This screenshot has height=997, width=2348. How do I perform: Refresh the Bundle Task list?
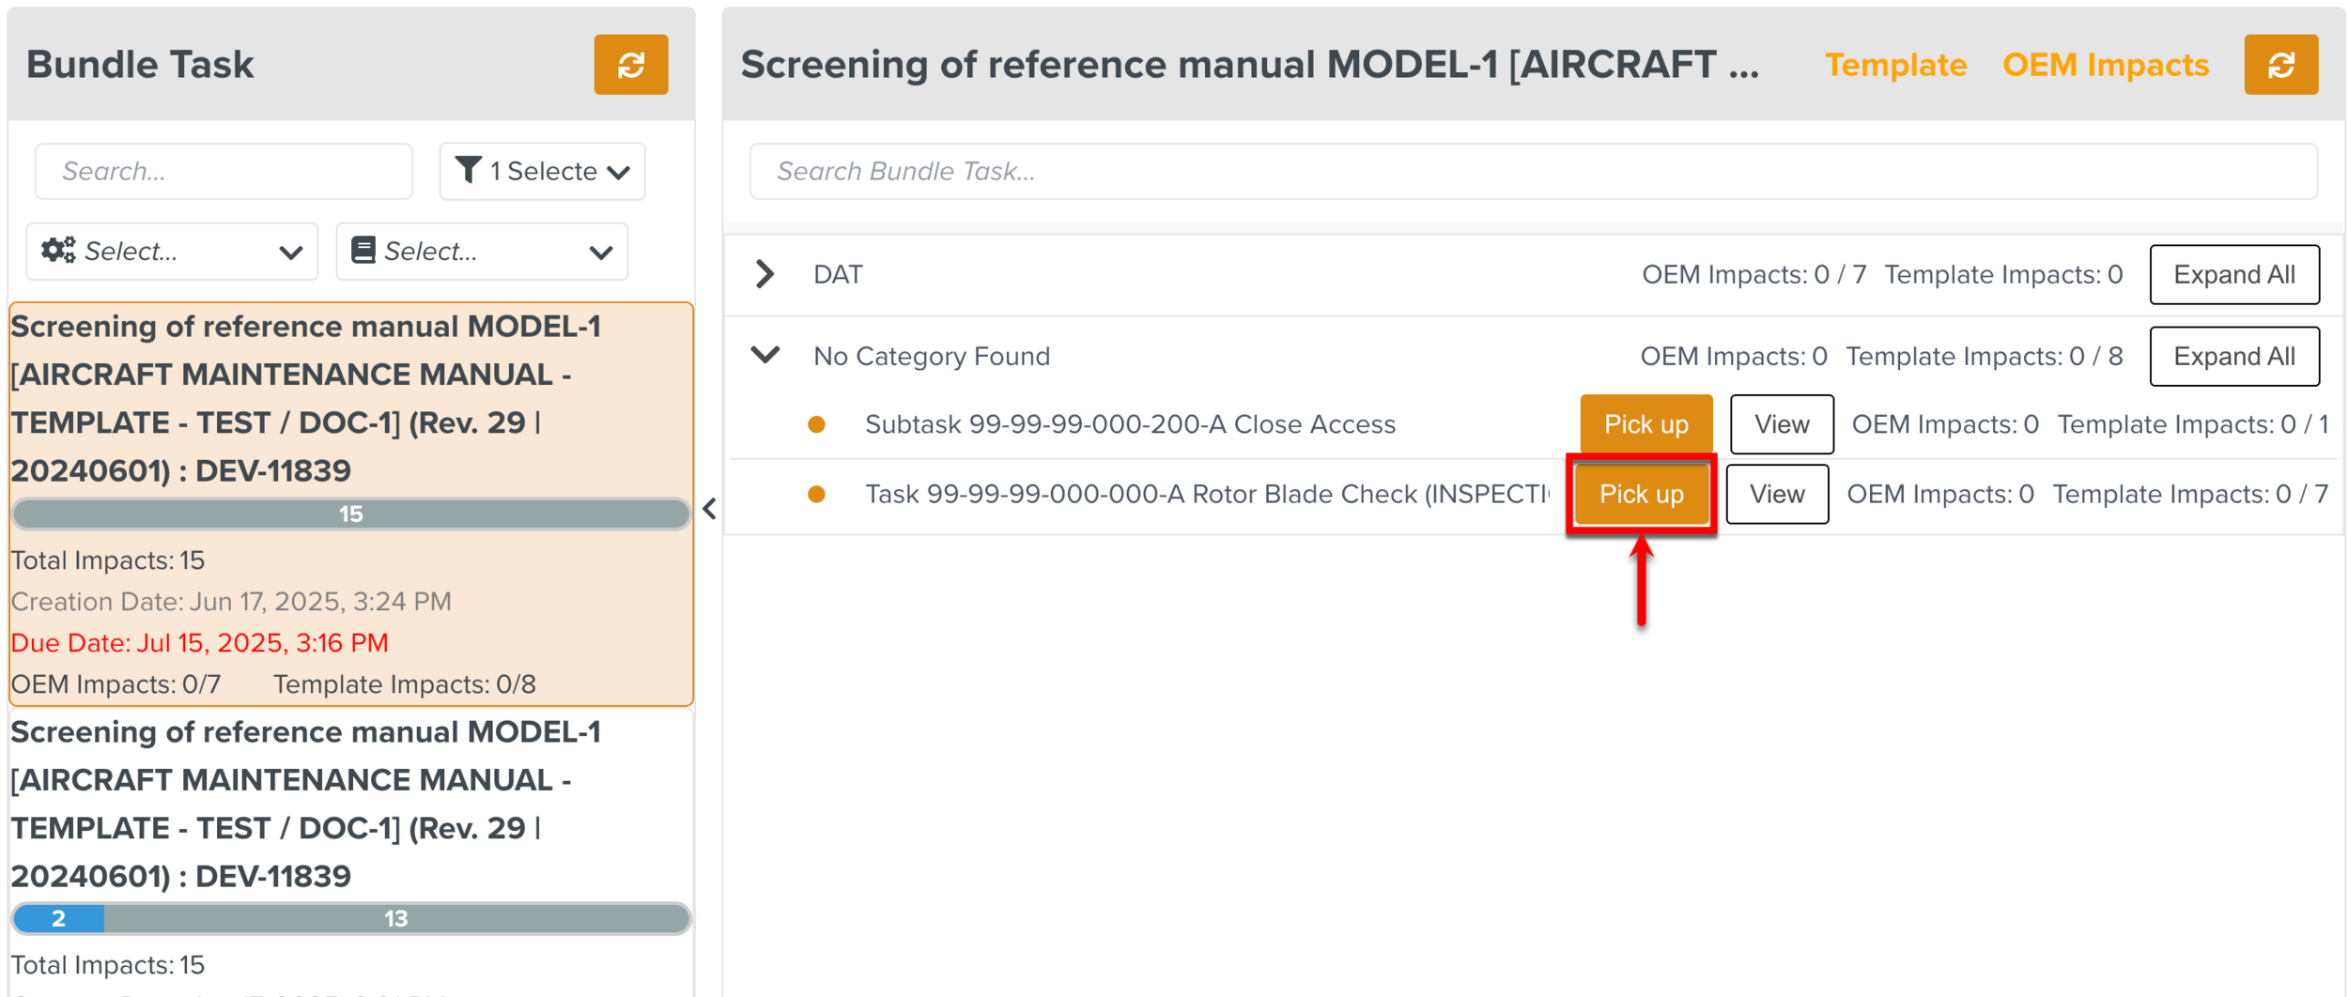point(630,65)
